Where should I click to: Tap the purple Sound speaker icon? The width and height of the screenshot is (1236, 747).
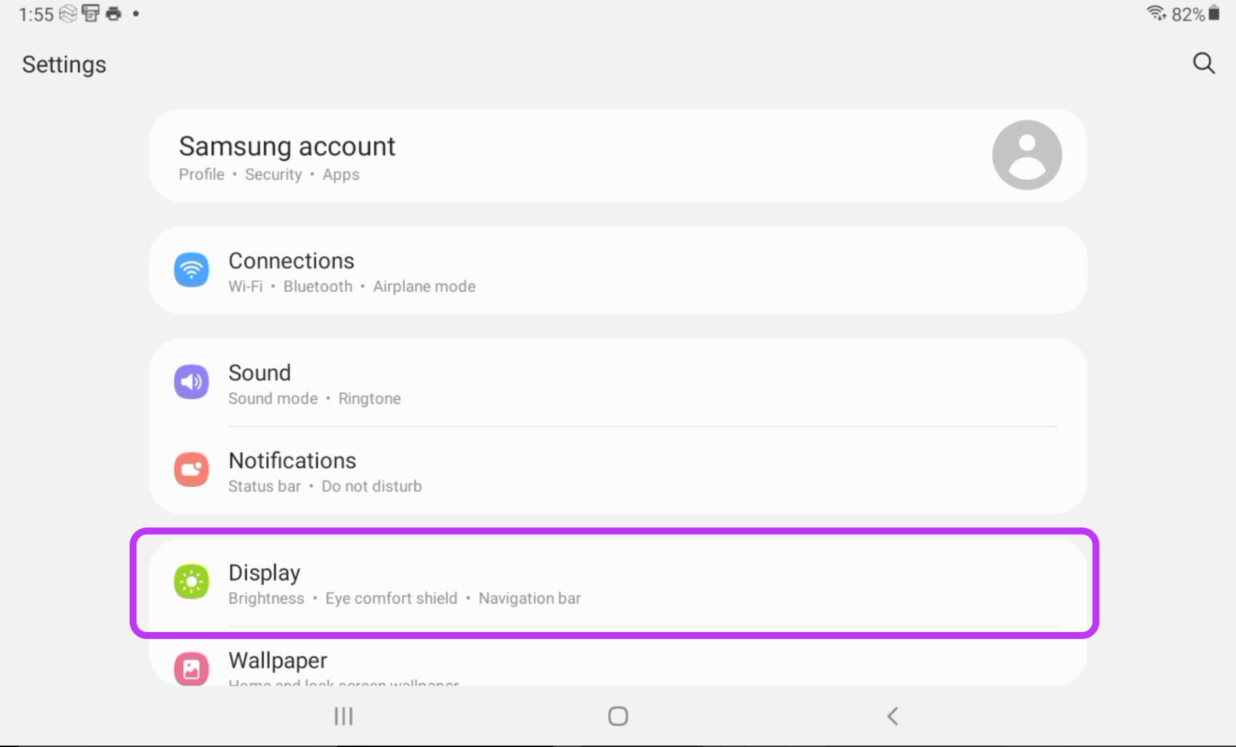(192, 382)
